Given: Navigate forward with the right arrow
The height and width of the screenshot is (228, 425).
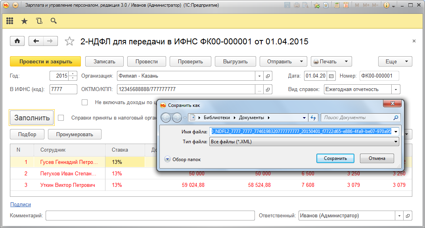Looking at the screenshot, I should [x=50, y=41].
